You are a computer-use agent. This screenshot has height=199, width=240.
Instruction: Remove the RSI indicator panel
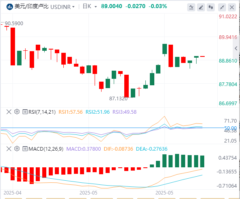coord(9,112)
